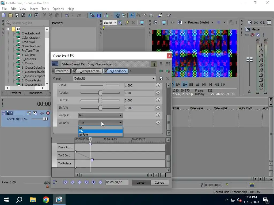Click the Remove Selected Plug-In icon
Viewport: 274px width, 205px height.
coord(168,71)
